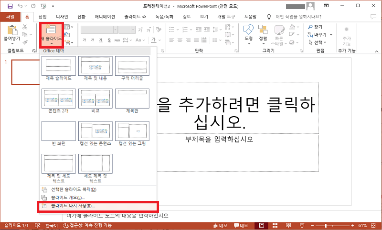Open the font name combo box dropdown
The width and height of the screenshot is (382, 230).
[x=115, y=30]
